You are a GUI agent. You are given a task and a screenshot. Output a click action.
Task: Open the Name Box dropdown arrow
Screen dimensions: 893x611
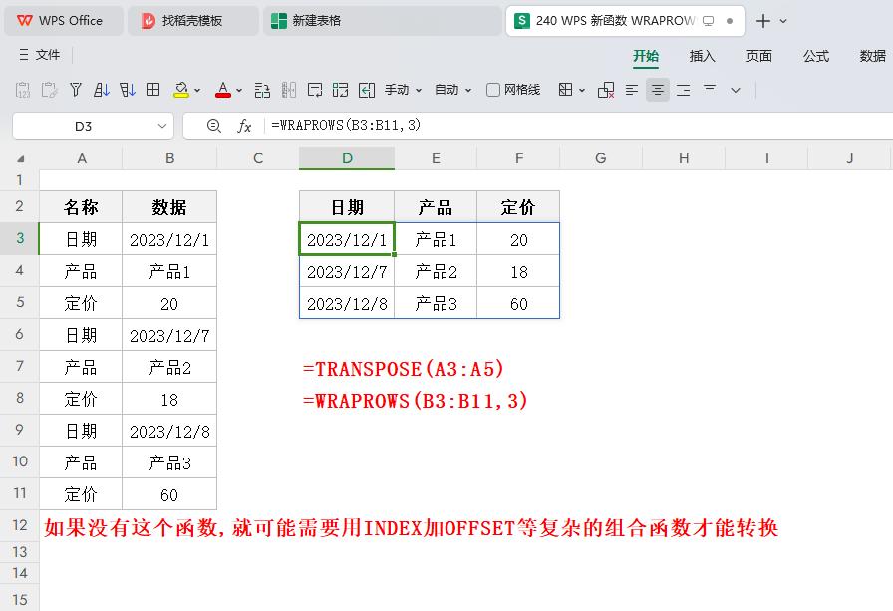162,126
